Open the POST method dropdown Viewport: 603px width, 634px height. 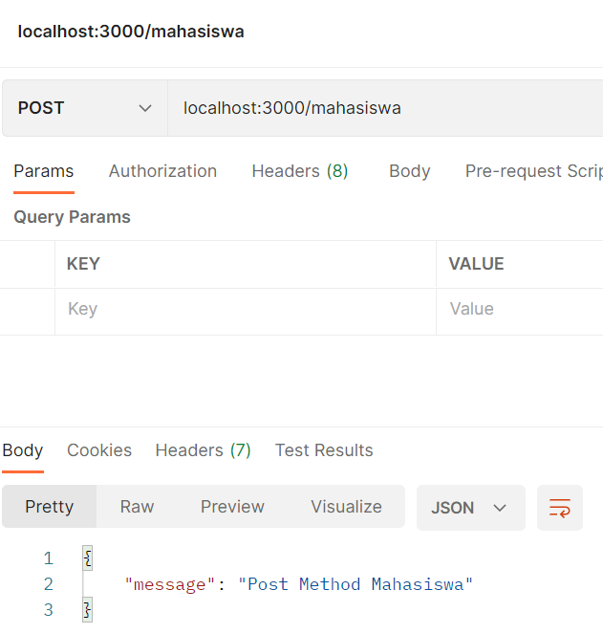(x=85, y=108)
